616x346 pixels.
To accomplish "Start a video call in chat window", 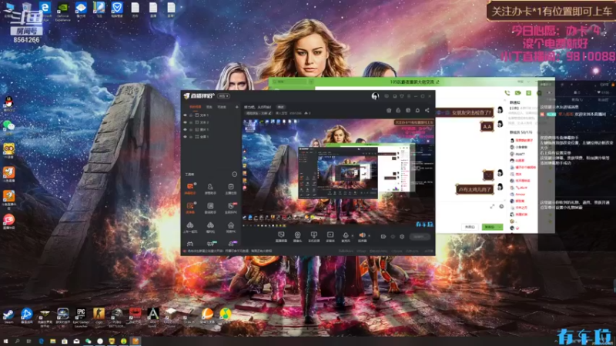I will (x=517, y=93).
